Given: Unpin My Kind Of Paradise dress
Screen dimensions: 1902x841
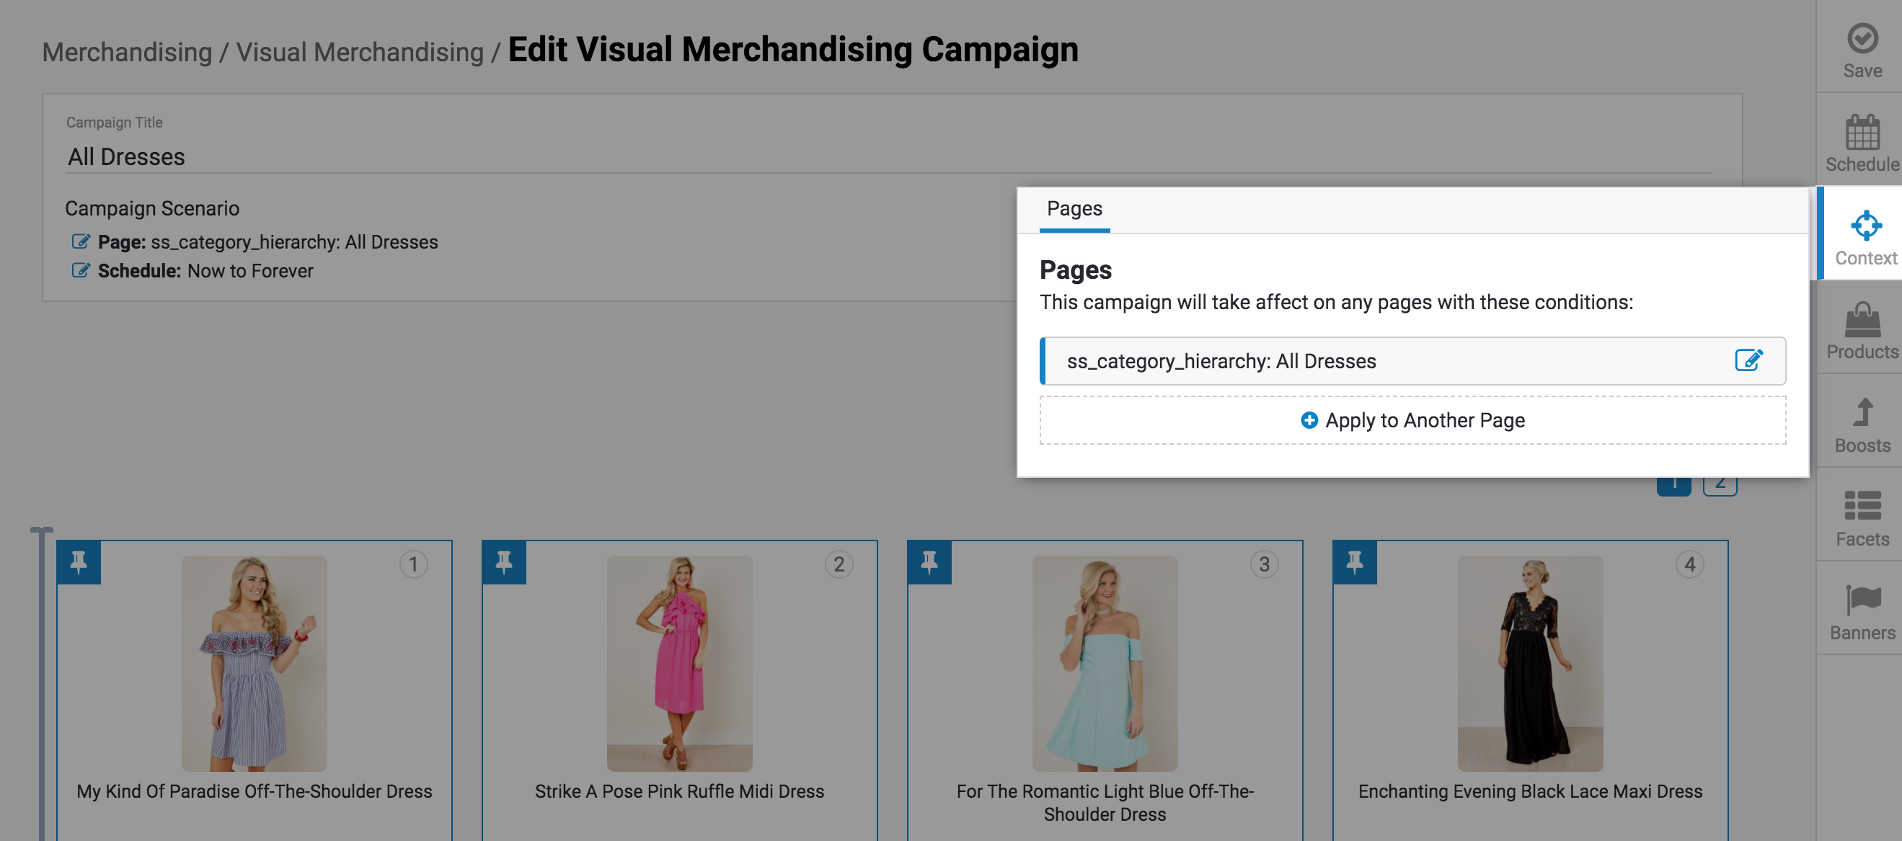Looking at the screenshot, I should pyautogui.click(x=79, y=562).
